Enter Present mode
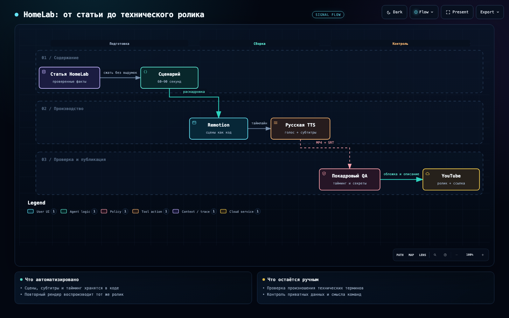509x318 pixels. (457, 12)
